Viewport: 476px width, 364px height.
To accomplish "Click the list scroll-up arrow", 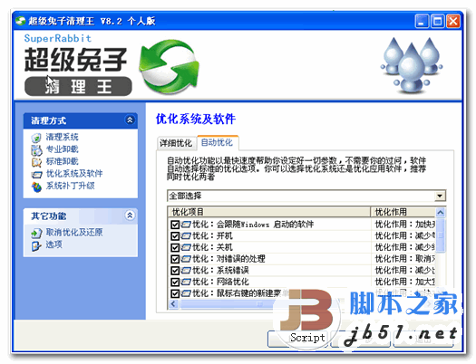I will 440,213.
